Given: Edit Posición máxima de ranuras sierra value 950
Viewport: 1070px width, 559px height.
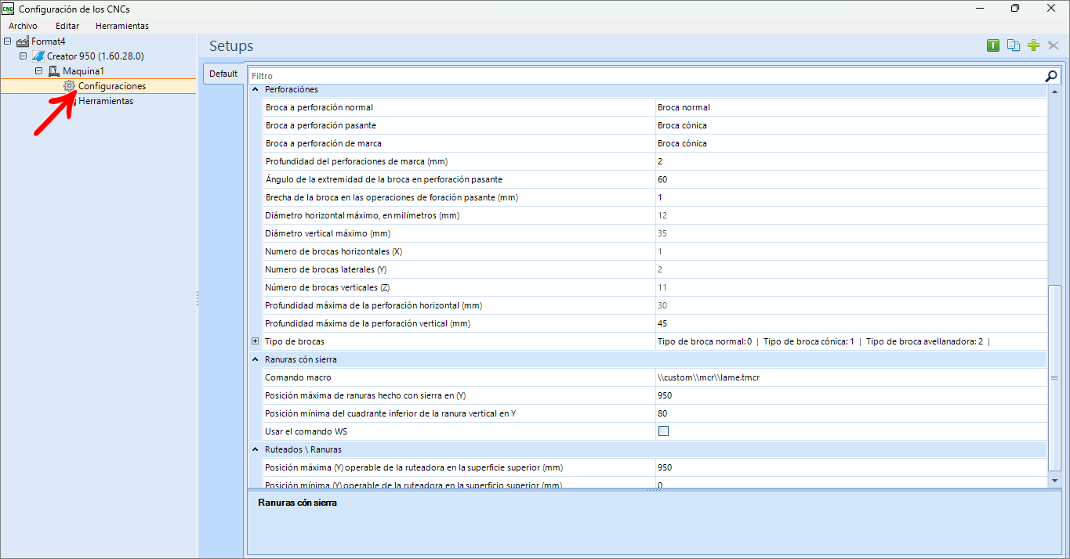Looking at the screenshot, I should (x=851, y=395).
